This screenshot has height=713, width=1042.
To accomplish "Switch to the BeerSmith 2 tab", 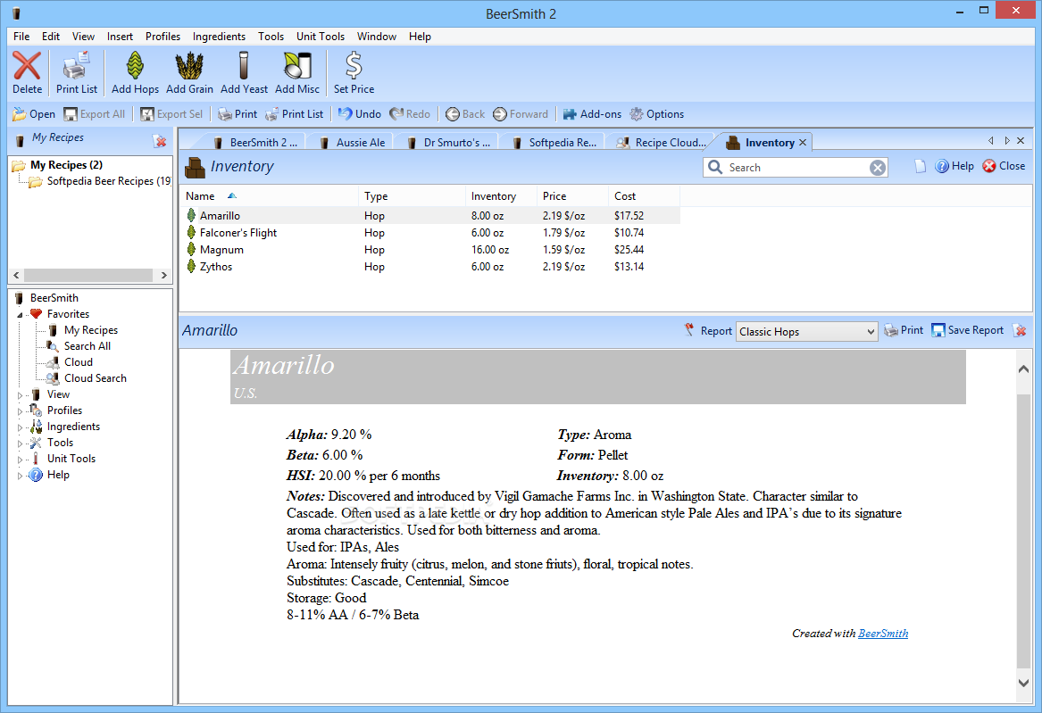I will tap(256, 142).
